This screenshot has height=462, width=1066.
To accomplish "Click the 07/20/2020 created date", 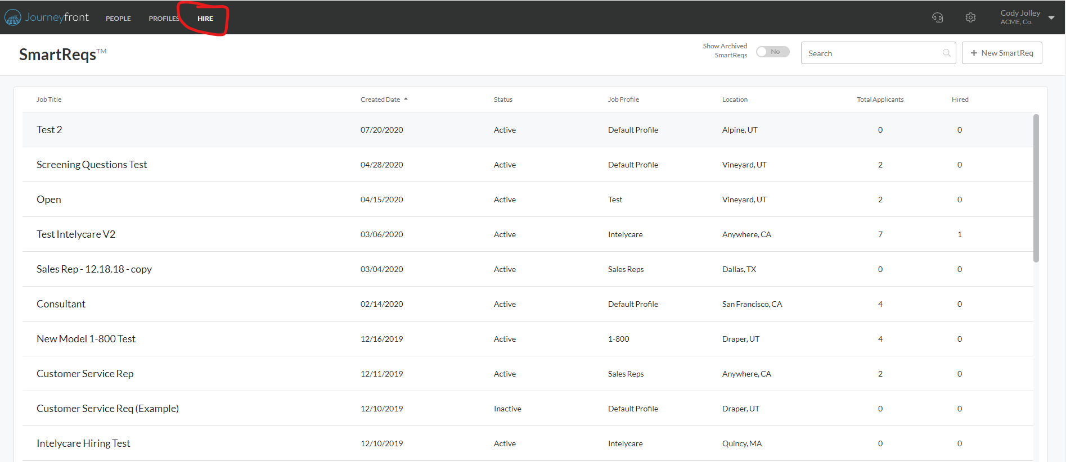I will click(x=381, y=130).
